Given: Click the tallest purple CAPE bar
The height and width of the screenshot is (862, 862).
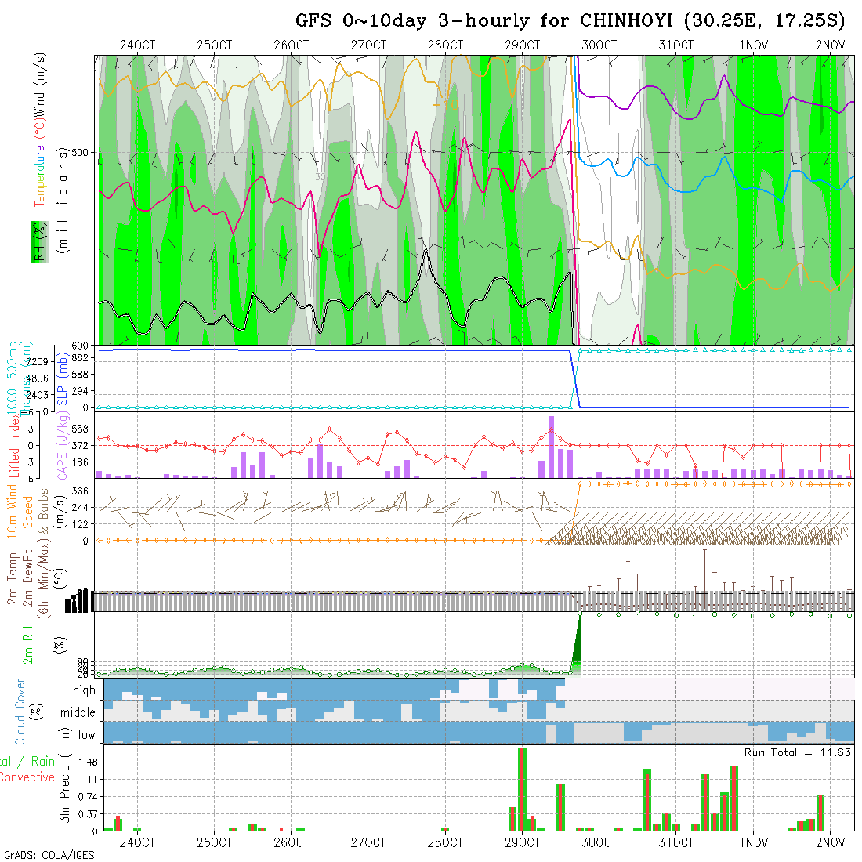Looking at the screenshot, I should click(552, 447).
